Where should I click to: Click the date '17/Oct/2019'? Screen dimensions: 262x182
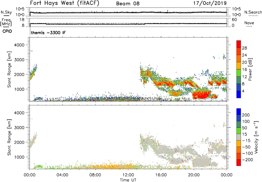[210, 3]
